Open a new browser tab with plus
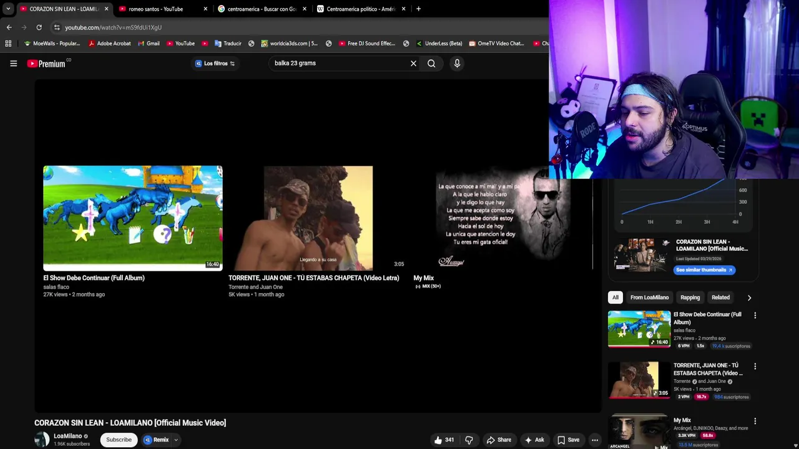799x449 pixels. point(418,9)
